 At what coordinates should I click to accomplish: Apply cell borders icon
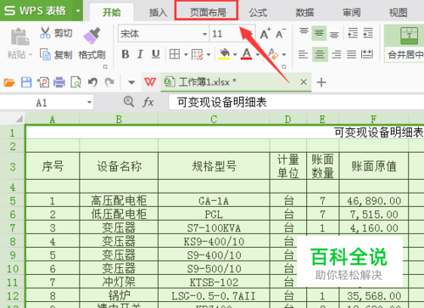[x=175, y=54]
